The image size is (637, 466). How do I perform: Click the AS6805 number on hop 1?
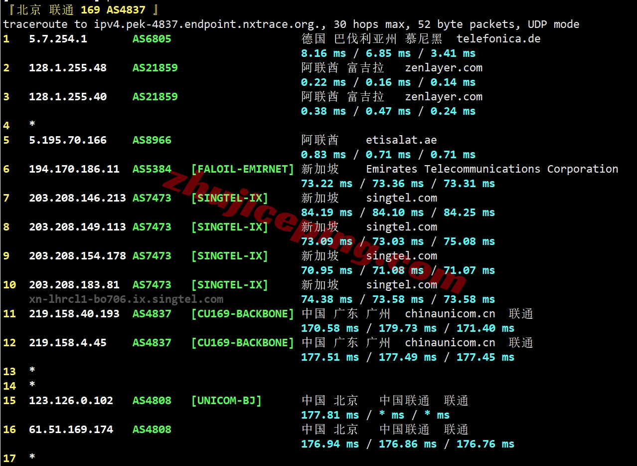tap(152, 39)
